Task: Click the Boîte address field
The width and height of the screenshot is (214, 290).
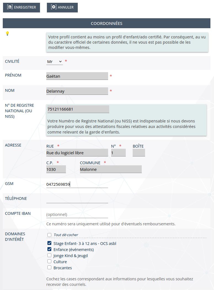Action: pyautogui.click(x=139, y=153)
